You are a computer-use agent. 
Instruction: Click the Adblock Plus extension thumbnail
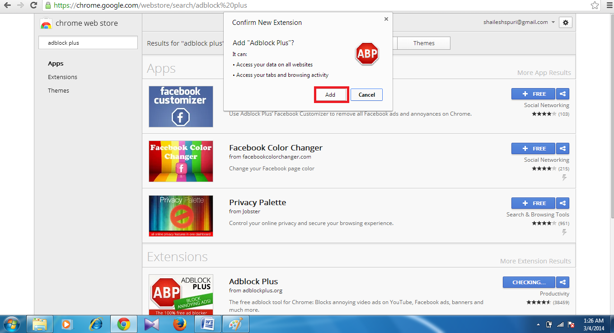click(x=181, y=295)
